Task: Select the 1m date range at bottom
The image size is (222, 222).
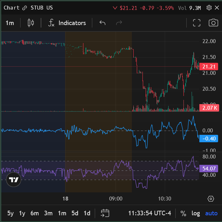Action: [x=62, y=213]
